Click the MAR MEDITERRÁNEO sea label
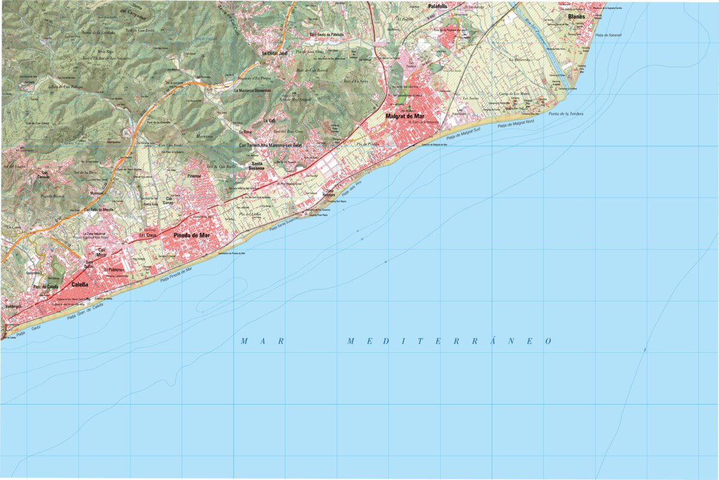The height and width of the screenshot is (480, 719). (396, 342)
